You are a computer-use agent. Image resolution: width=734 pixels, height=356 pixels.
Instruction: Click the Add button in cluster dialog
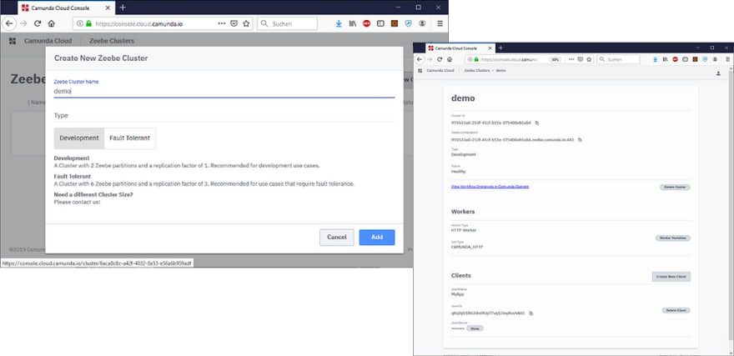pyautogui.click(x=377, y=237)
